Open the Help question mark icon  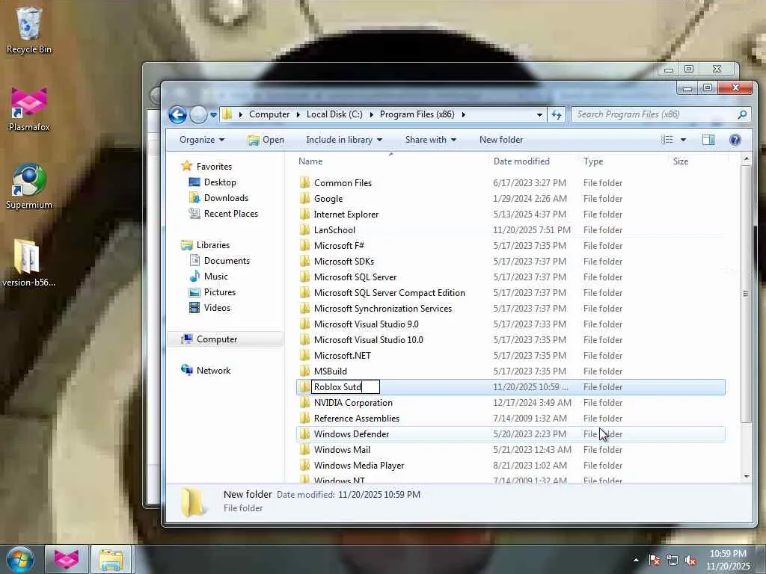pyautogui.click(x=735, y=140)
